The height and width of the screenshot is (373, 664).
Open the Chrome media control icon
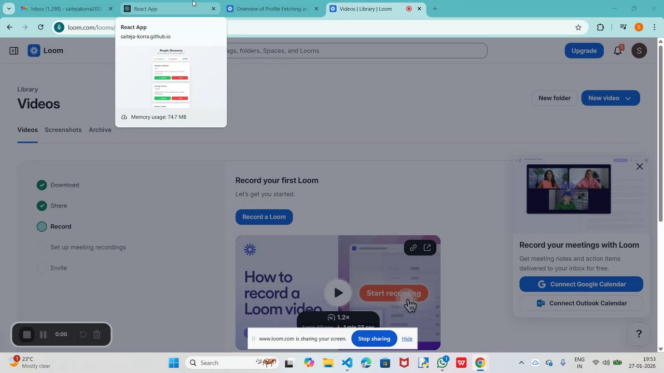click(624, 27)
